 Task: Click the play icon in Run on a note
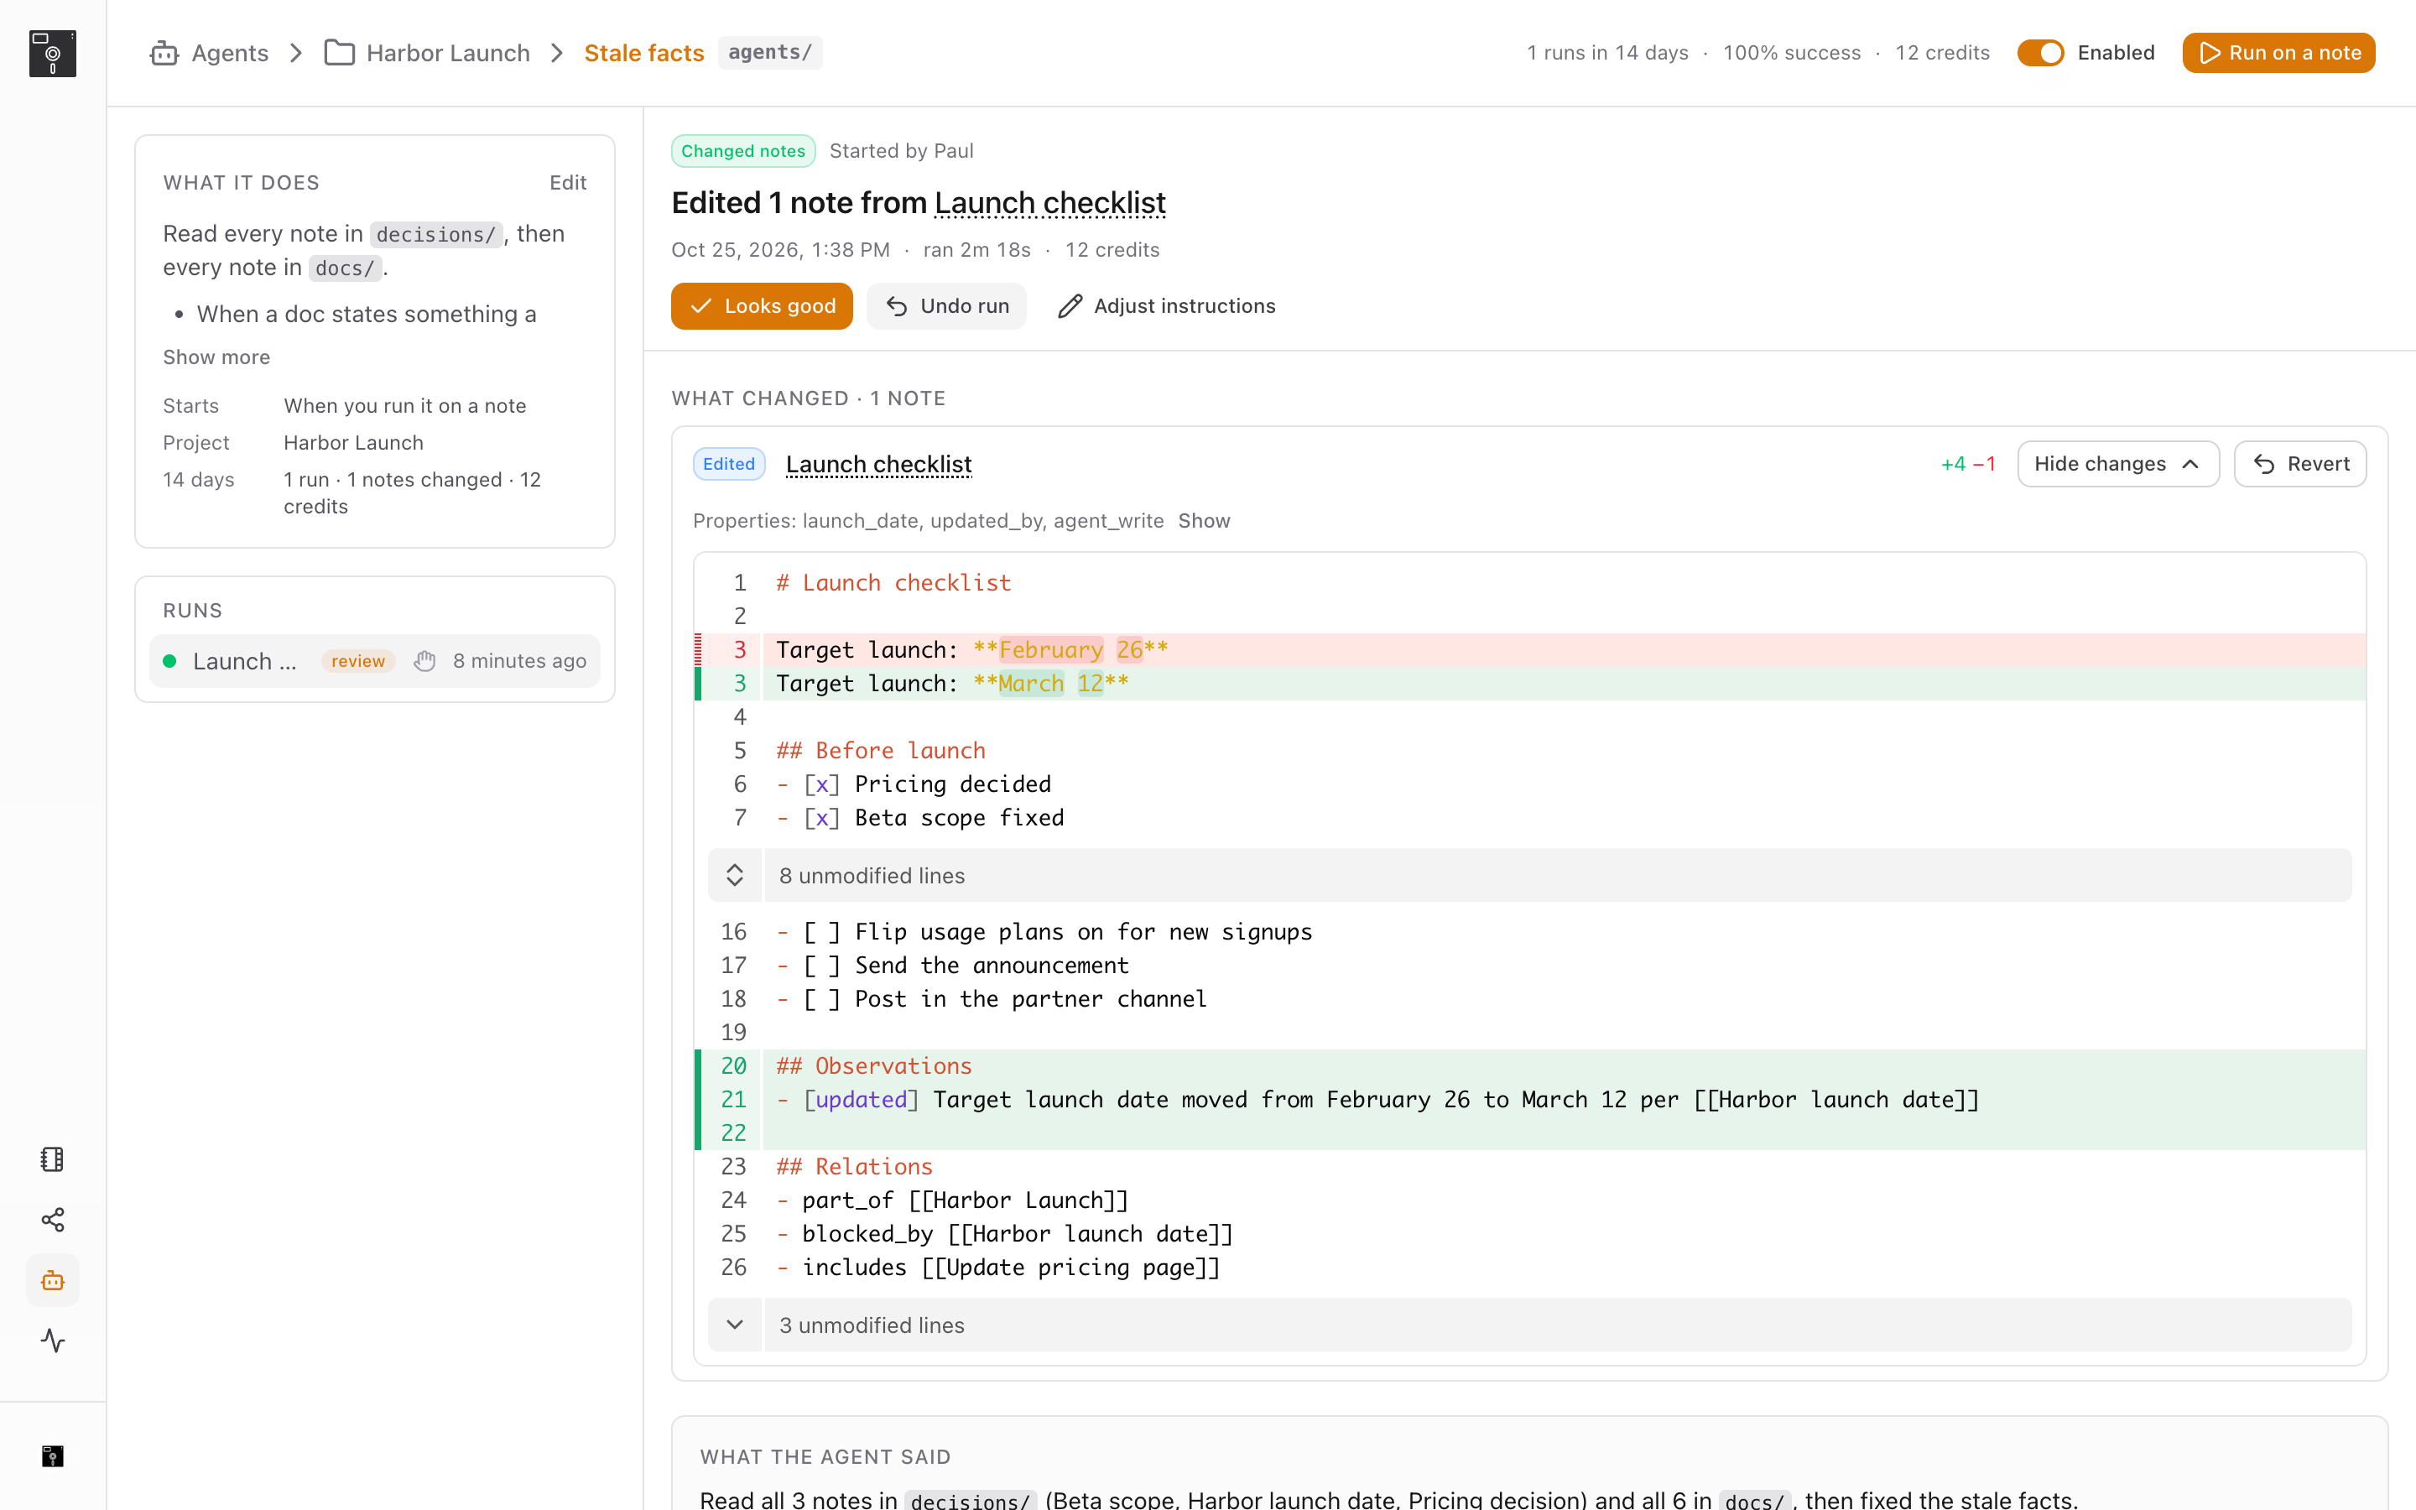(2210, 53)
